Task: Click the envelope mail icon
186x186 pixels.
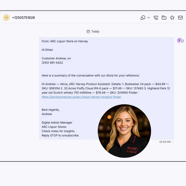Action: (x=180, y=18)
